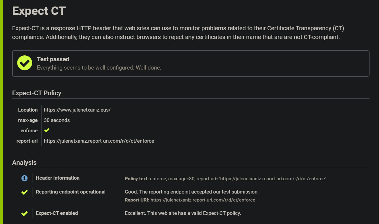Open the report-uri value in the policy table

99,141
